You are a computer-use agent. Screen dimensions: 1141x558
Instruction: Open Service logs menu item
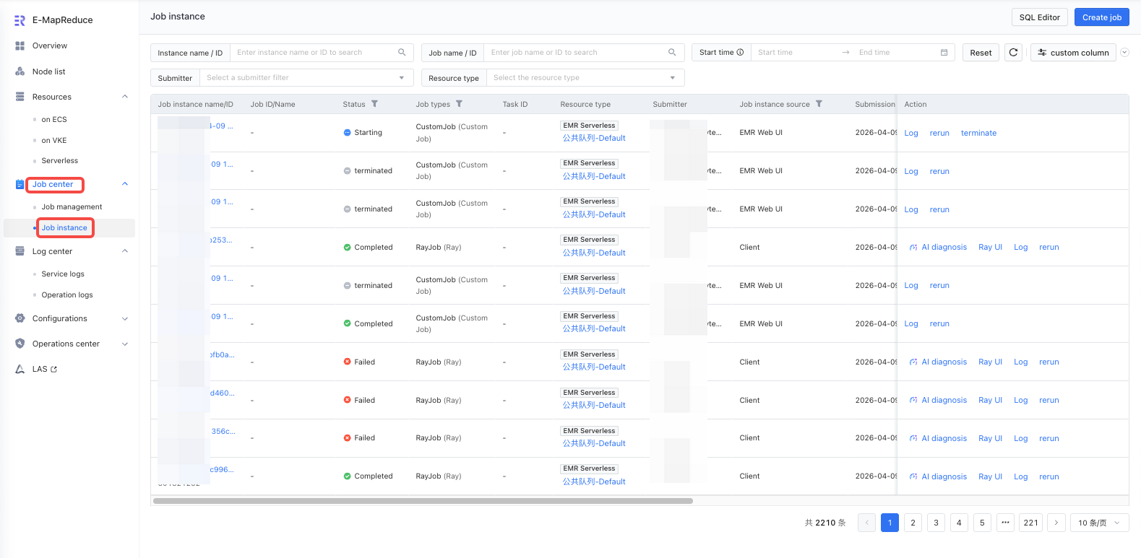point(63,274)
